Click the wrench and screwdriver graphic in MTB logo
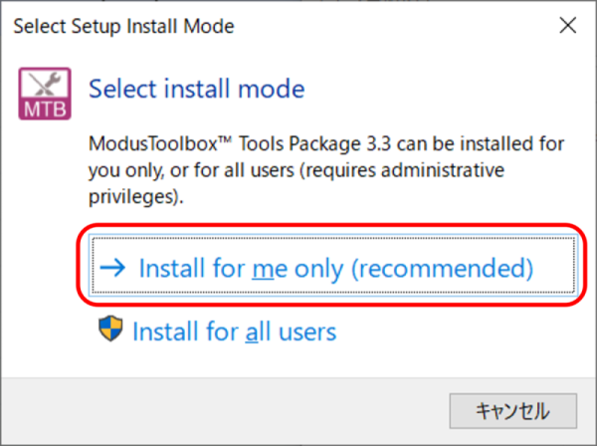The image size is (597, 446). pyautogui.click(x=45, y=83)
